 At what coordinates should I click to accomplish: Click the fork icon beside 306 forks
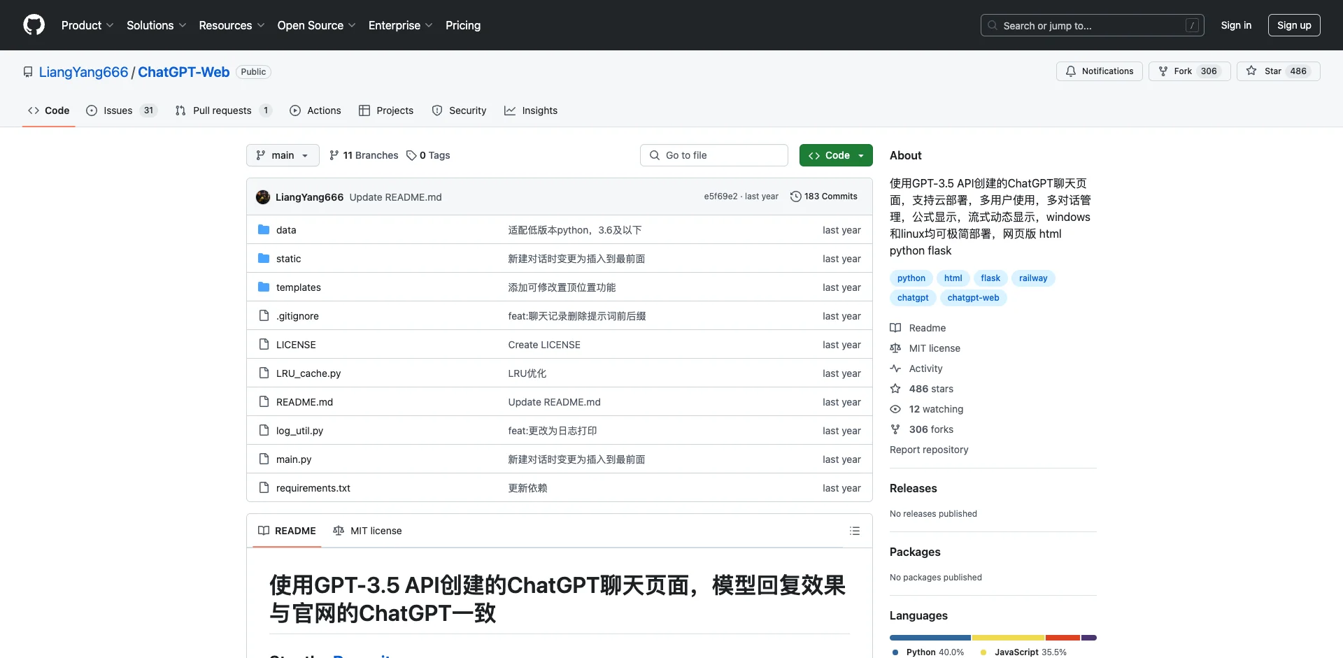click(895, 429)
